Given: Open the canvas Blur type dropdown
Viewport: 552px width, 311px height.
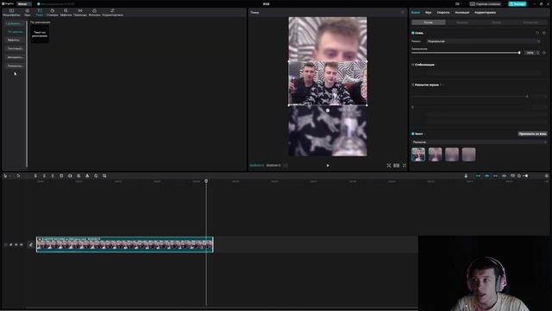Looking at the screenshot, I should pyautogui.click(x=480, y=142).
